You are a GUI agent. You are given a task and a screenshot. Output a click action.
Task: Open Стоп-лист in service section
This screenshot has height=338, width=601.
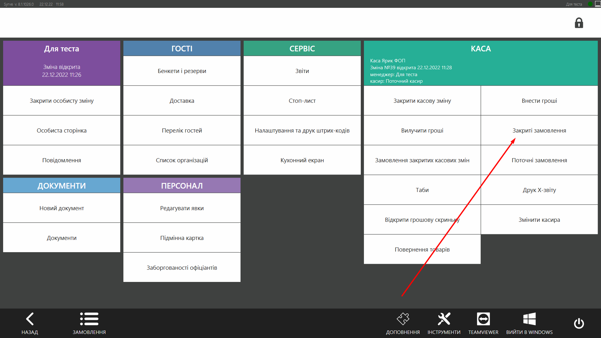pos(302,101)
